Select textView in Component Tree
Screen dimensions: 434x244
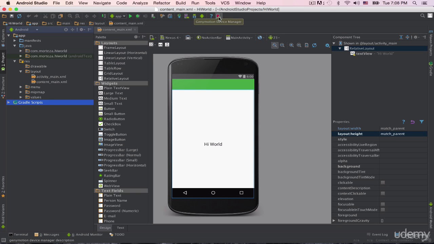tap(364, 54)
